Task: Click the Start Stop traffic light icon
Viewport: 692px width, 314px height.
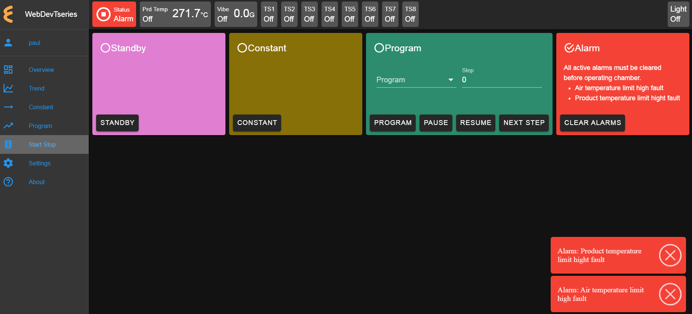Action: [x=8, y=144]
